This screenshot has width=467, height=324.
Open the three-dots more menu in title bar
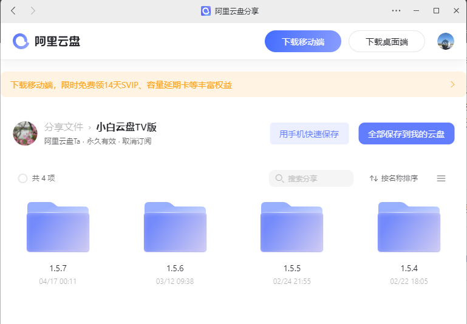[x=396, y=11]
